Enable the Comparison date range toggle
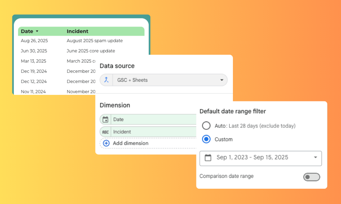The height and width of the screenshot is (204, 341). tap(311, 177)
